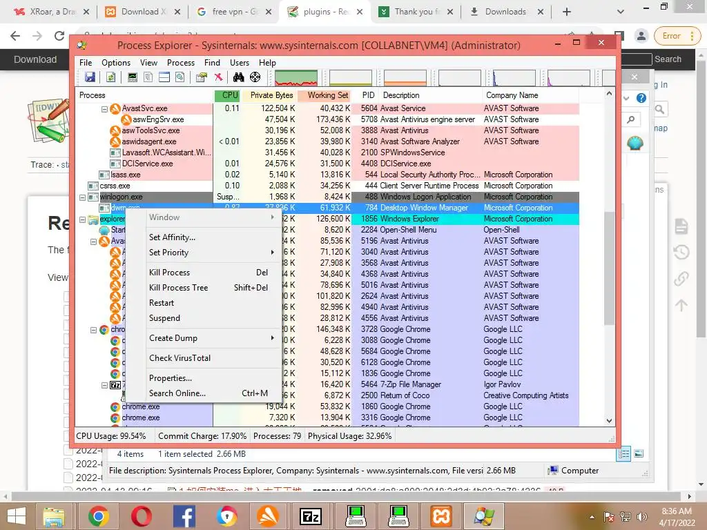This screenshot has width=707, height=530.
Task: Select the DCIService.exe process row
Action: pyautogui.click(x=327, y=164)
